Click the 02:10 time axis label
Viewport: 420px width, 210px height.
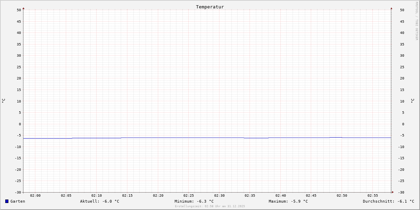pos(97,195)
